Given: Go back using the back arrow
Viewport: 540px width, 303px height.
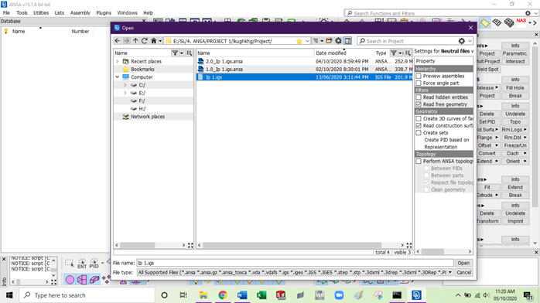Looking at the screenshot, I should point(118,41).
